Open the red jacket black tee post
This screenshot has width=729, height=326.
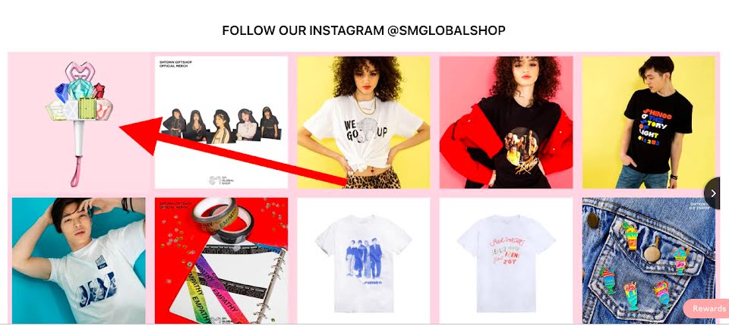(x=506, y=122)
